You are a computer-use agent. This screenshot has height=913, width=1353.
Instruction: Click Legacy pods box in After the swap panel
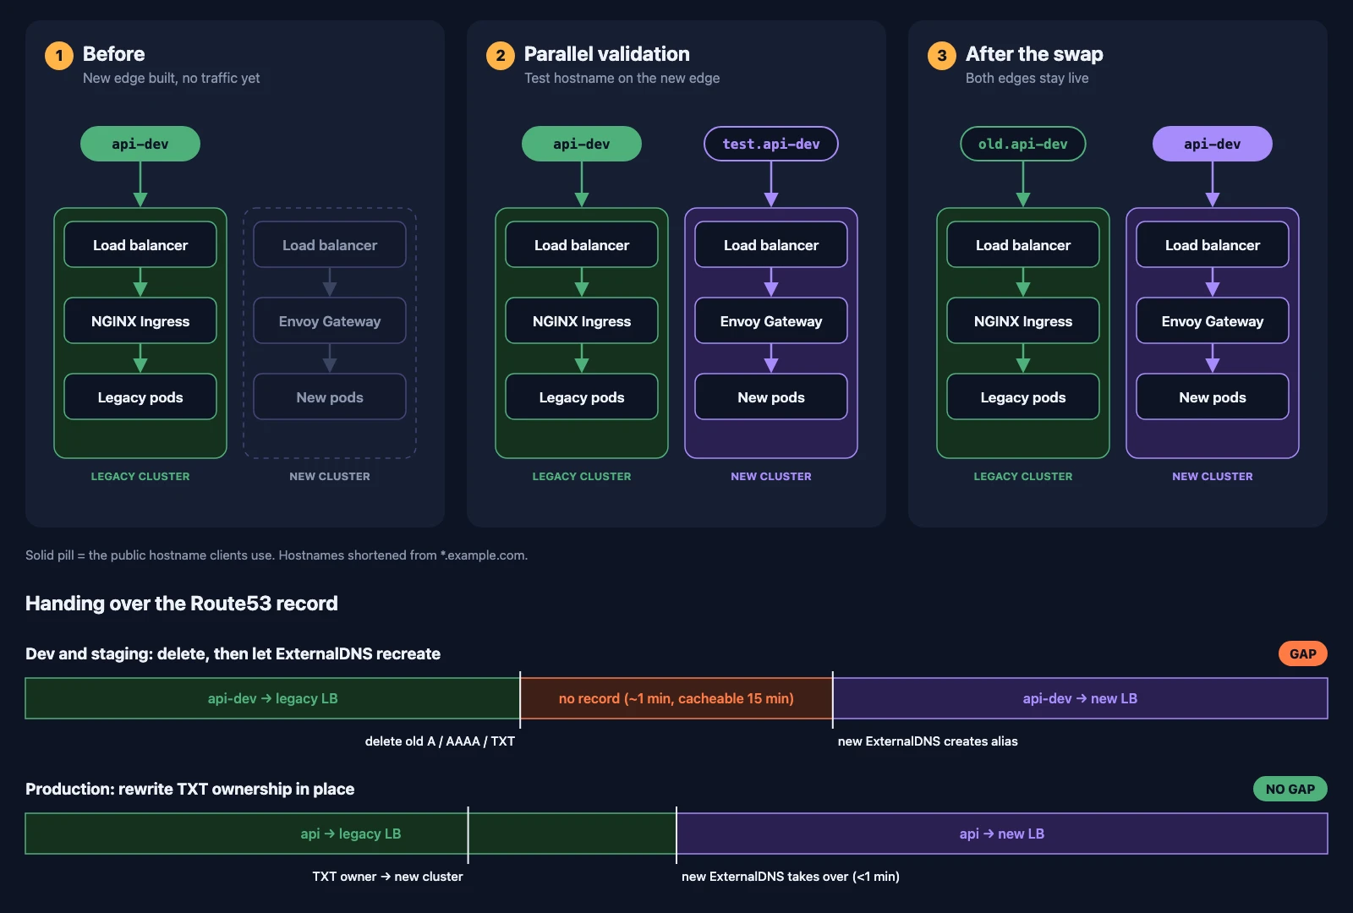click(x=1023, y=397)
